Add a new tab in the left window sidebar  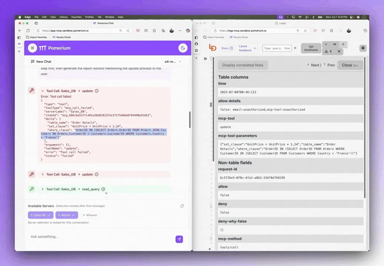click(19, 51)
